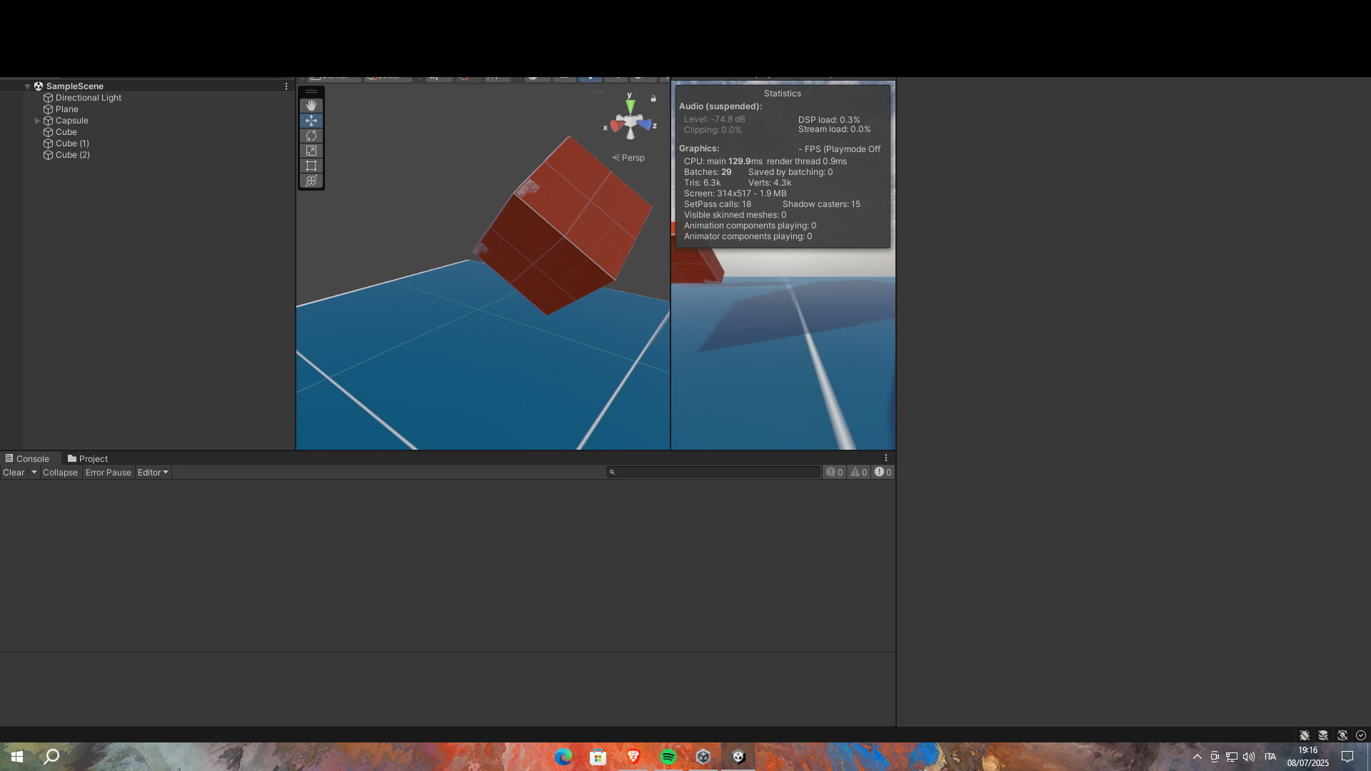Viewport: 1371px width, 771px height.
Task: Click the console search field
Action: click(714, 472)
